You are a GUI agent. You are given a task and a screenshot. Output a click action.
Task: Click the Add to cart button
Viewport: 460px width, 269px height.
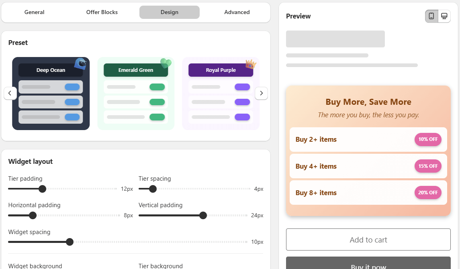368,239
